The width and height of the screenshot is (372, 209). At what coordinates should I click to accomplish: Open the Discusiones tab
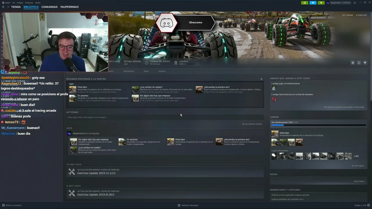129,71
